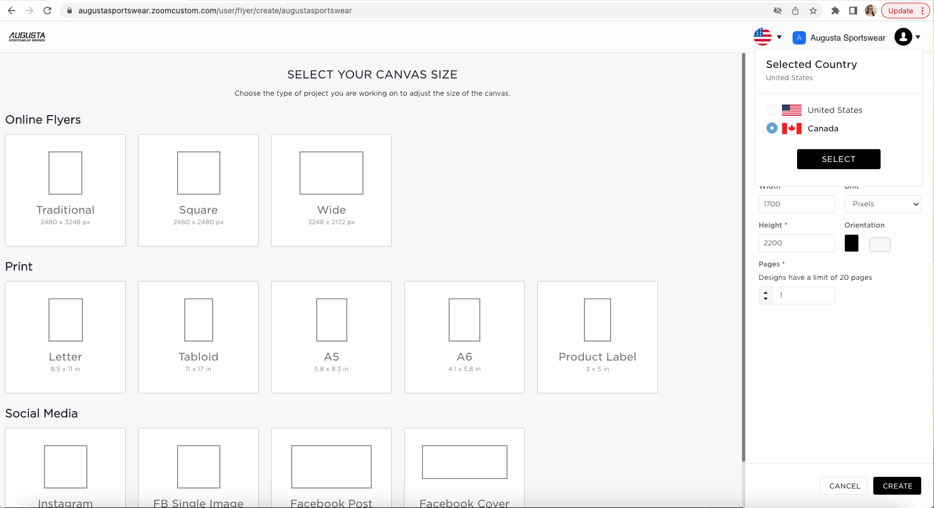This screenshot has height=508, width=934.
Task: Click the CREATE button
Action: 897,486
